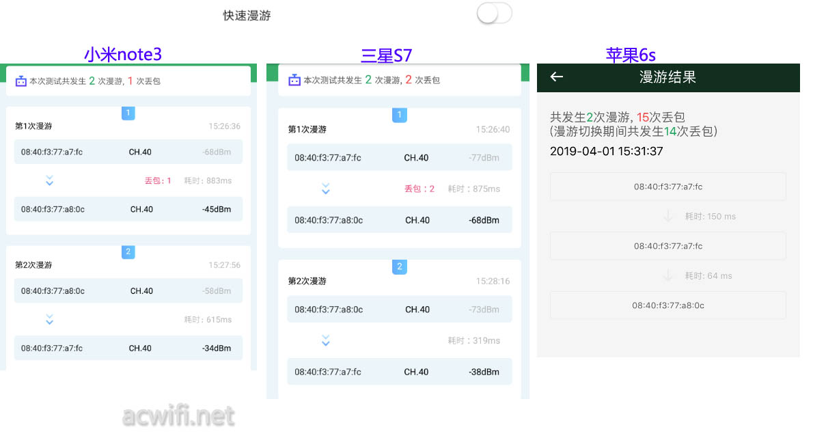Click 08:40:f3:77:a8:0c box in 苹果6s
Screen dimensions: 813x438
[668, 305]
